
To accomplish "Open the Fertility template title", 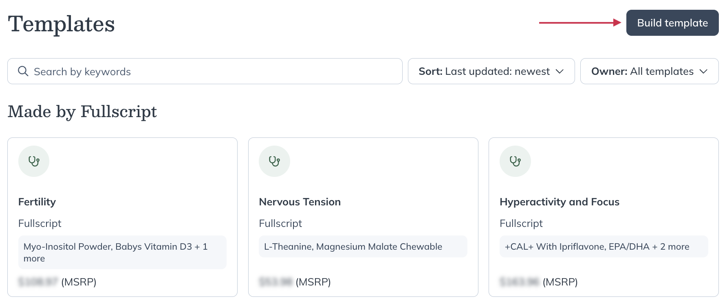I will click(x=37, y=202).
